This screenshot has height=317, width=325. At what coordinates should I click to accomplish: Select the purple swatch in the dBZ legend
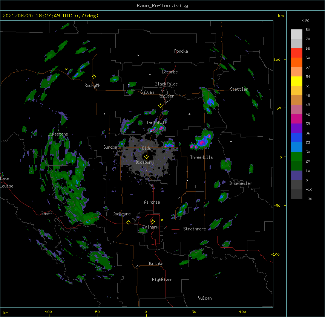point(296,128)
